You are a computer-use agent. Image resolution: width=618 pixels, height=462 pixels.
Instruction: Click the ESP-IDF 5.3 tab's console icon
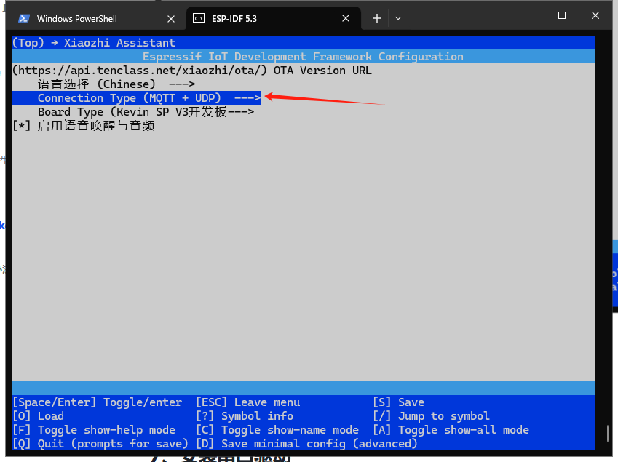tap(198, 18)
